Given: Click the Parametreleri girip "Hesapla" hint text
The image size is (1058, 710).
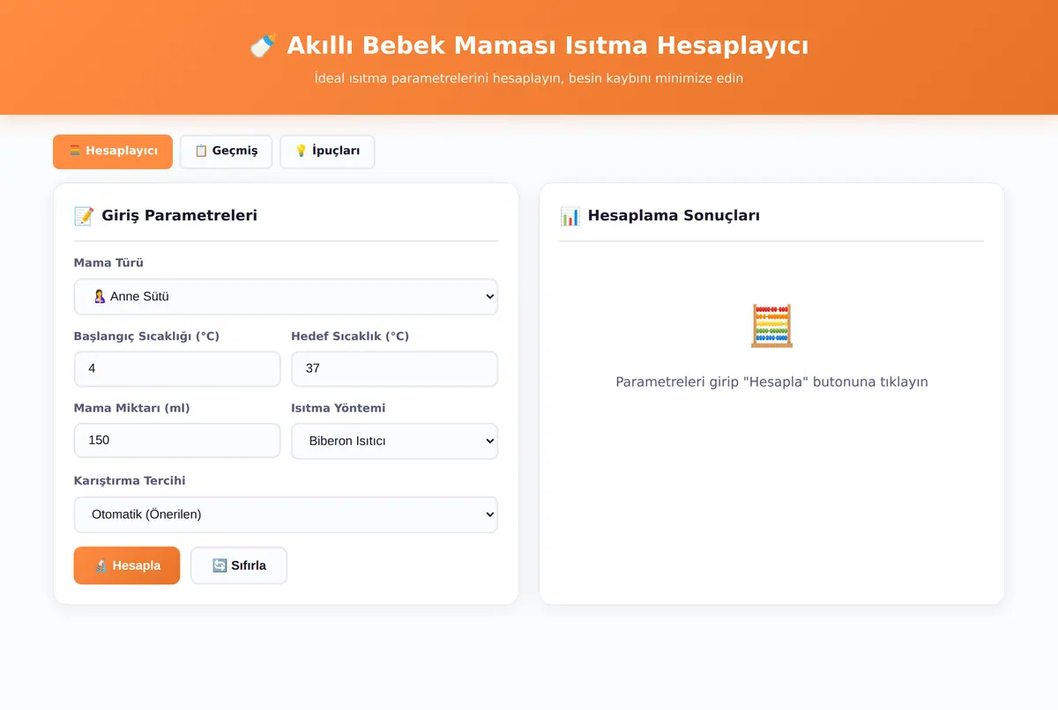Looking at the screenshot, I should pyautogui.click(x=771, y=381).
